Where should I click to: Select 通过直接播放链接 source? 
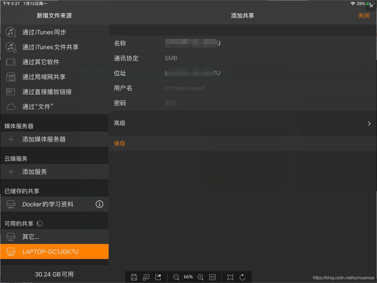(x=54, y=92)
